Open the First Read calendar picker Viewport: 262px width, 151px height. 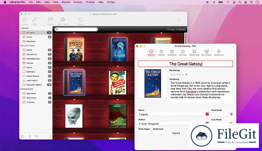coord(231,114)
